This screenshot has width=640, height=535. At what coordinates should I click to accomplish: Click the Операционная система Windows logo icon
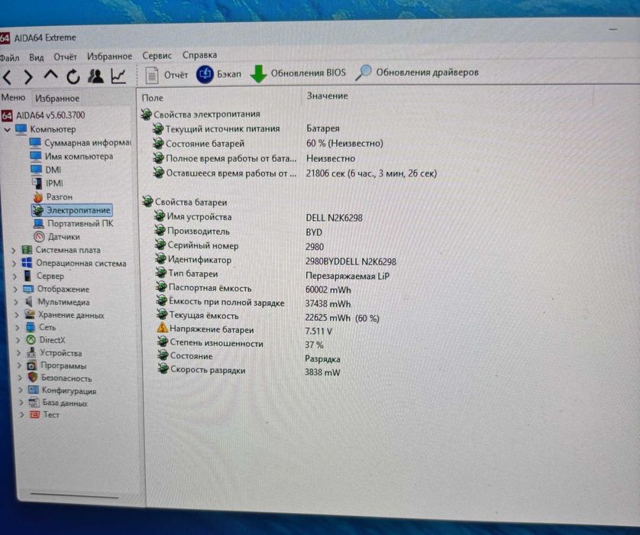click(27, 263)
